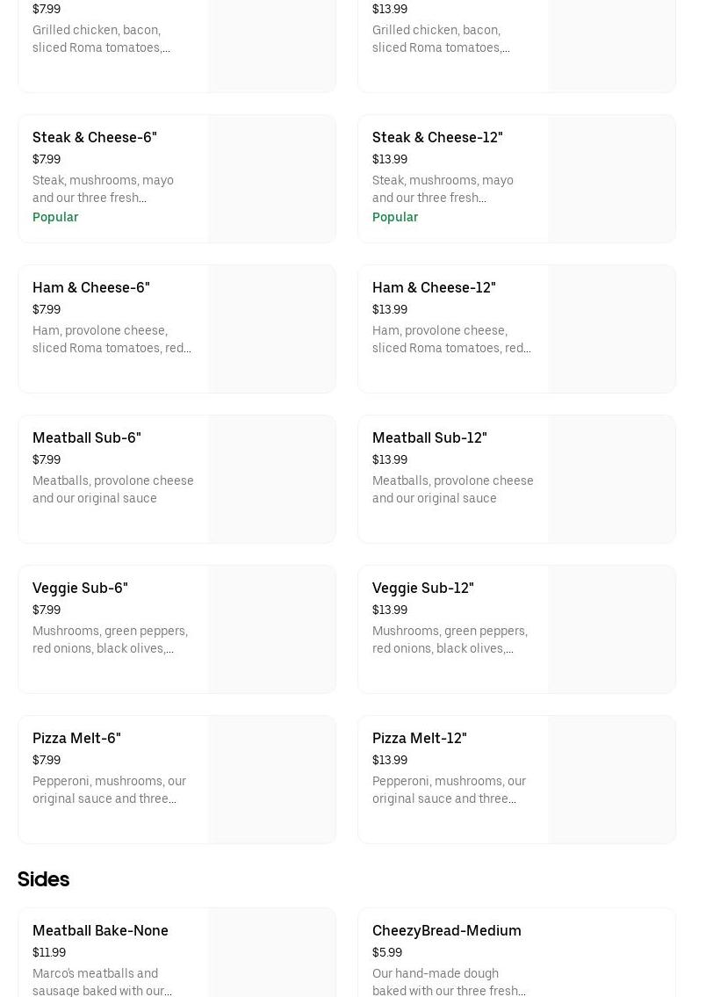
Task: Click the Steak & Cheese-6" image placeholder
Action: coord(271,179)
